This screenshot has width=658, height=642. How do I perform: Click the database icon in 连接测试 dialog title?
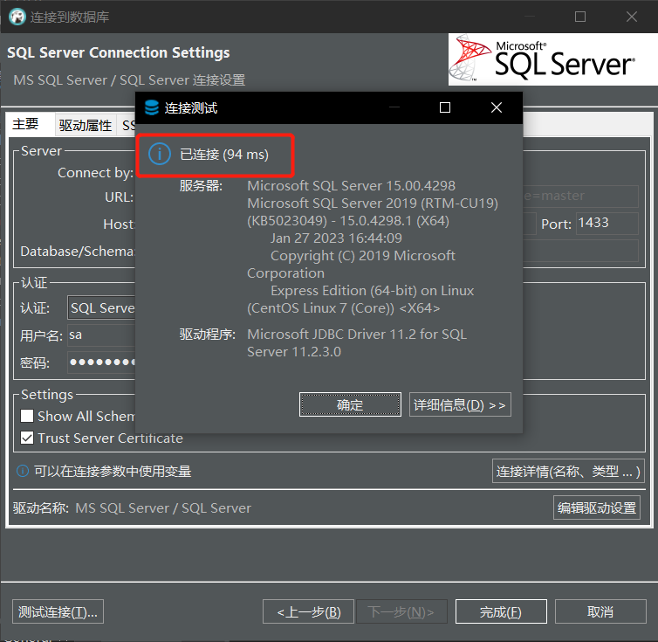[152, 107]
